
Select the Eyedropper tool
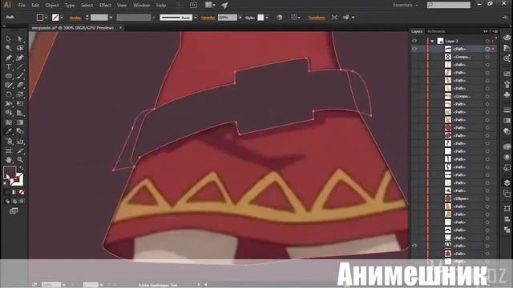(x=9, y=131)
